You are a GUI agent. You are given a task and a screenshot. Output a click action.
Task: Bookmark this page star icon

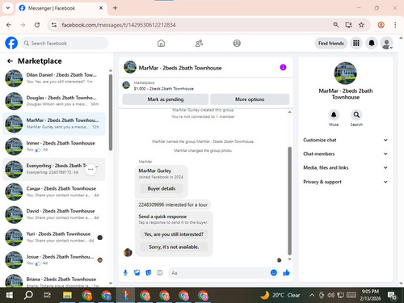pyautogui.click(x=361, y=25)
